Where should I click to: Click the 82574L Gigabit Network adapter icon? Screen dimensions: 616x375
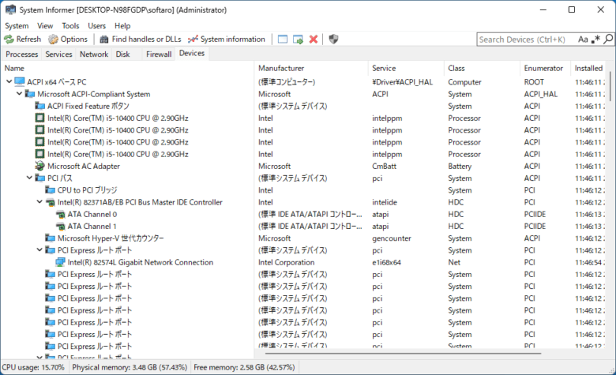click(60, 262)
